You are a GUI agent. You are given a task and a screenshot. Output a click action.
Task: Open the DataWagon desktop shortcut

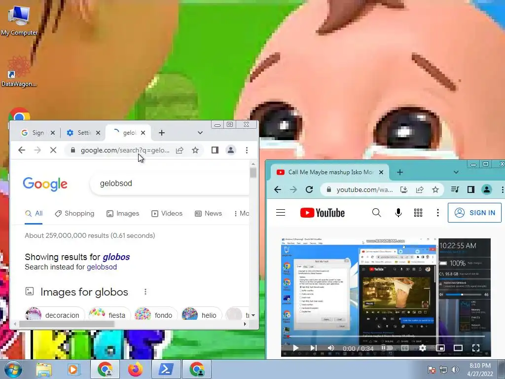(x=19, y=71)
